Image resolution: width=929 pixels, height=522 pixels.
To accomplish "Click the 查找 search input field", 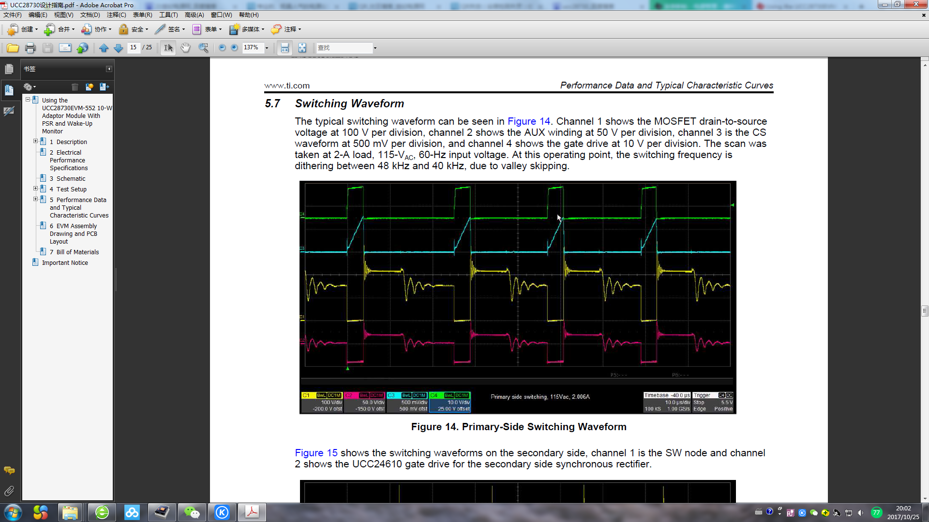I will click(x=344, y=48).
